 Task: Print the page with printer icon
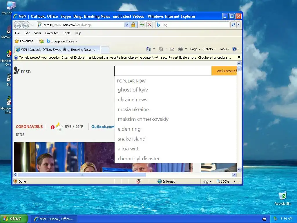[180, 49]
